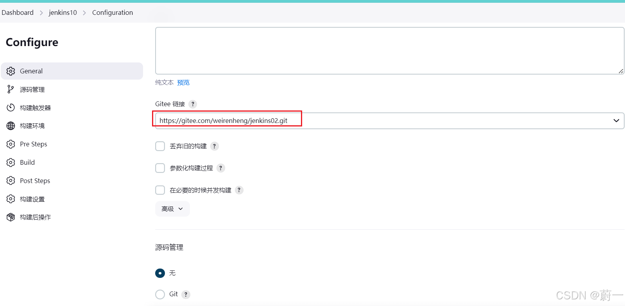Go to General section
This screenshot has width=625, height=306.
72,71
